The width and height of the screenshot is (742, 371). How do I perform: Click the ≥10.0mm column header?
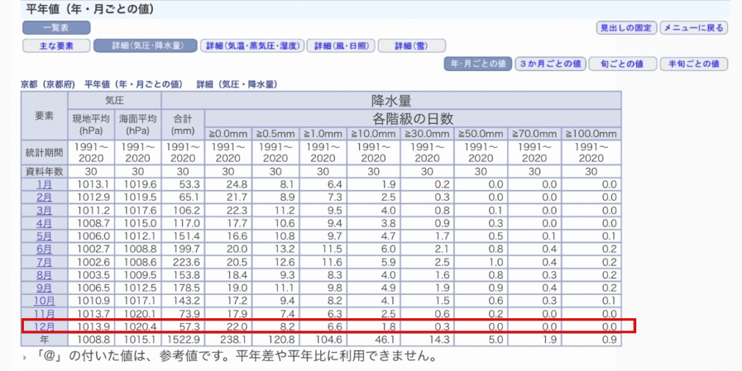coord(374,133)
